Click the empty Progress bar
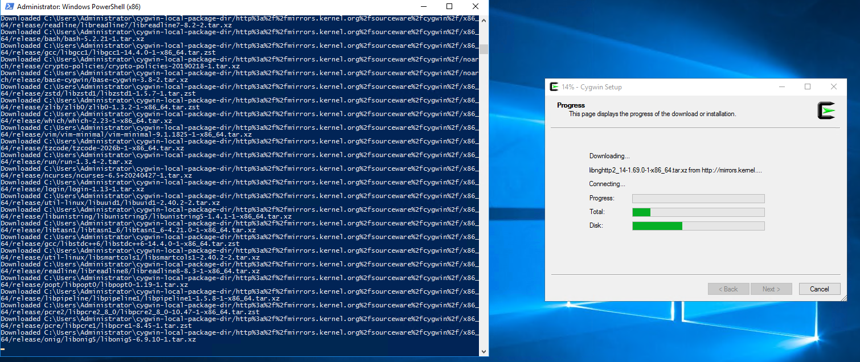The image size is (860, 362). [698, 198]
